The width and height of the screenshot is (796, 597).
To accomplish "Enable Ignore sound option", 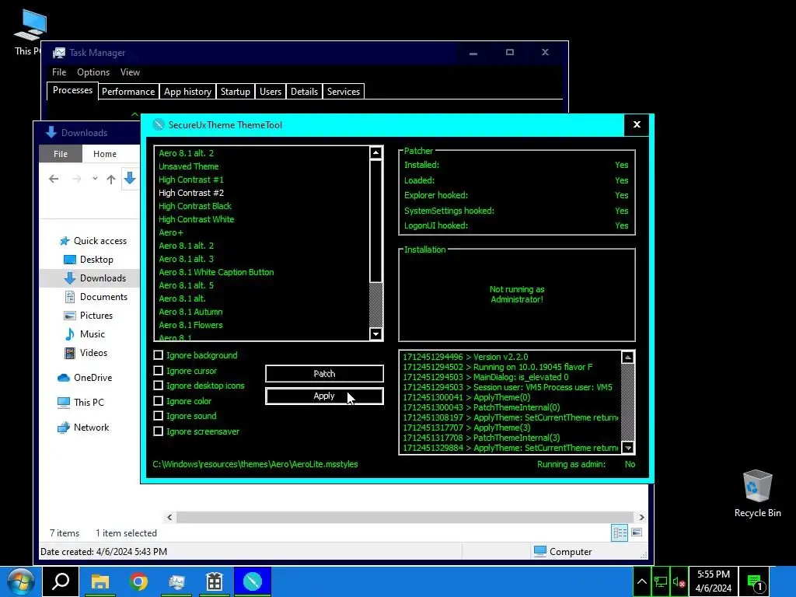I will click(159, 416).
